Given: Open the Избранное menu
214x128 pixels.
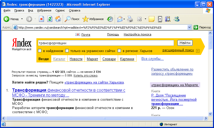Looking at the screenshot, I should (44, 10).
